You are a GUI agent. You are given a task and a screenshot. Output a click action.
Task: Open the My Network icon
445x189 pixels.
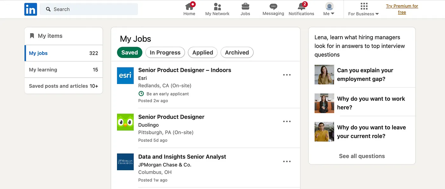pyautogui.click(x=217, y=6)
